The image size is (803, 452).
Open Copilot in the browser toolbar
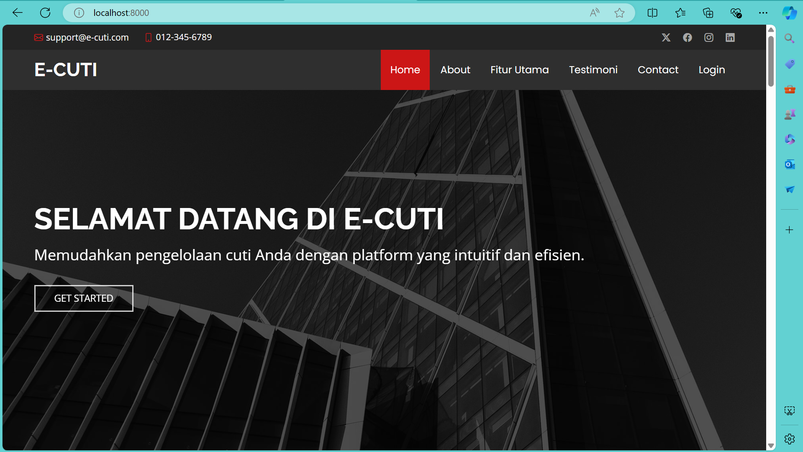[x=789, y=13]
